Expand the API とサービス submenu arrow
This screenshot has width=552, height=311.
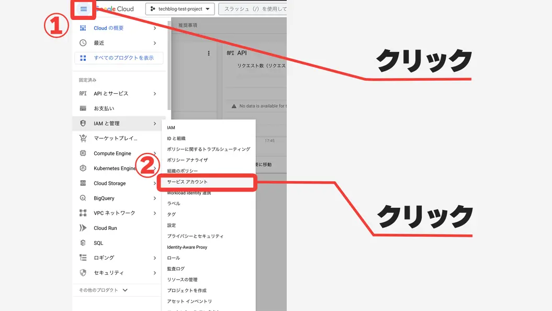tap(155, 94)
